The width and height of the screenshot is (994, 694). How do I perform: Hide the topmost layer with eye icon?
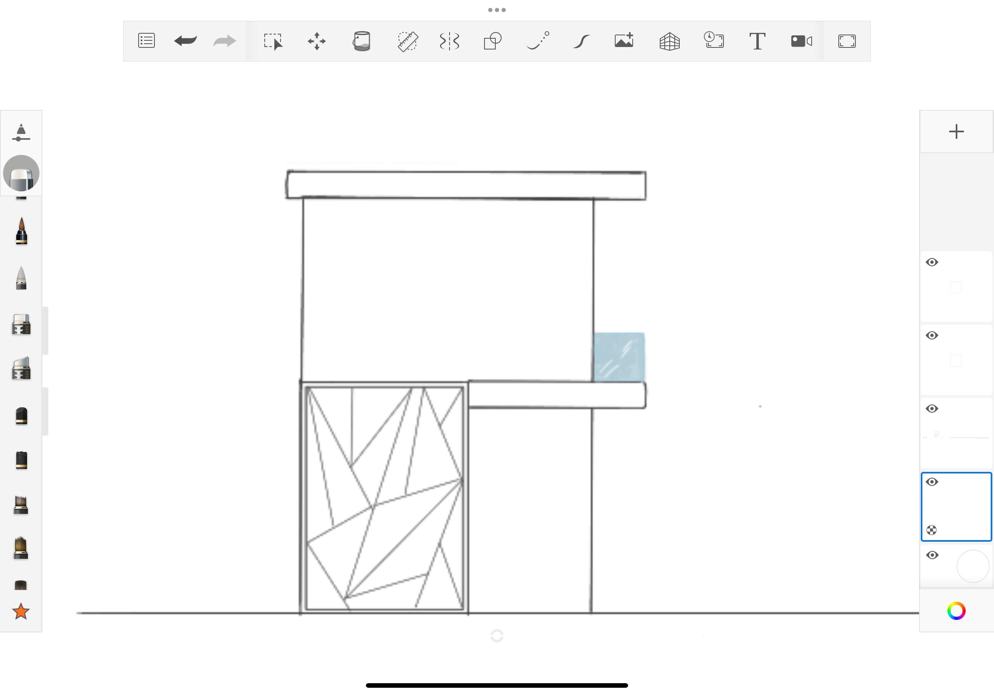pos(932,263)
